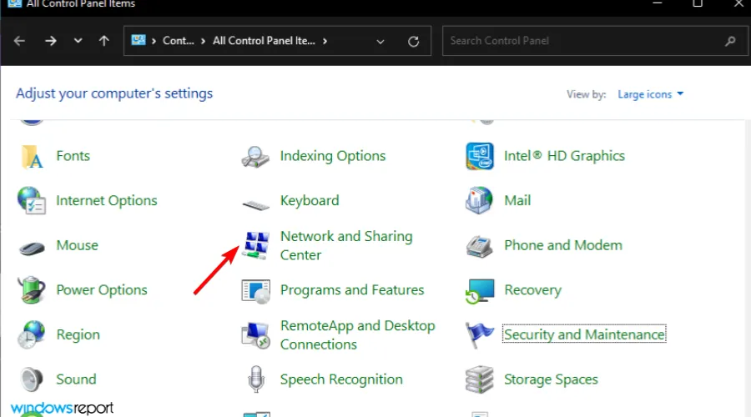Click the Intel HD Graphics icon

pos(480,156)
